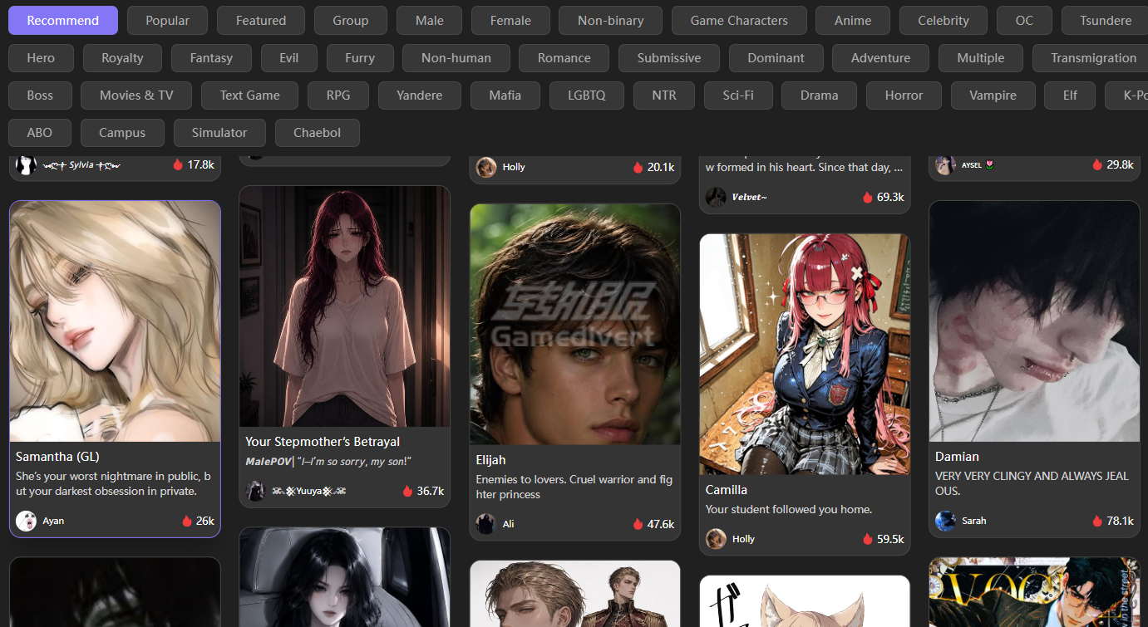Click Velvet~ creator avatar icon
1148x627 pixels.
point(717,197)
